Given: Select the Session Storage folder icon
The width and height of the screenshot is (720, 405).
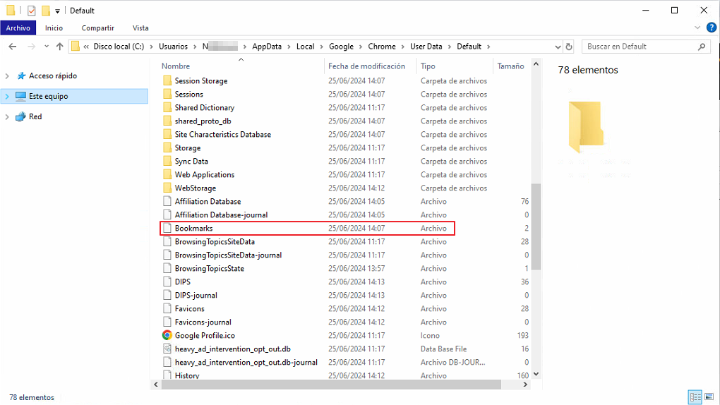Looking at the screenshot, I should pyautogui.click(x=167, y=81).
